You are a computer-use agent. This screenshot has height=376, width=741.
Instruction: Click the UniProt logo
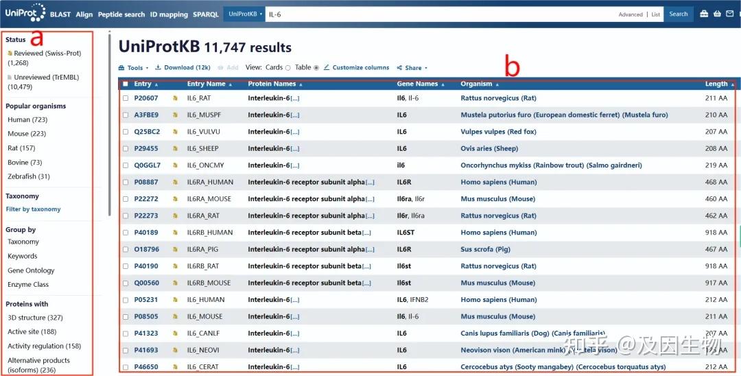25,13
